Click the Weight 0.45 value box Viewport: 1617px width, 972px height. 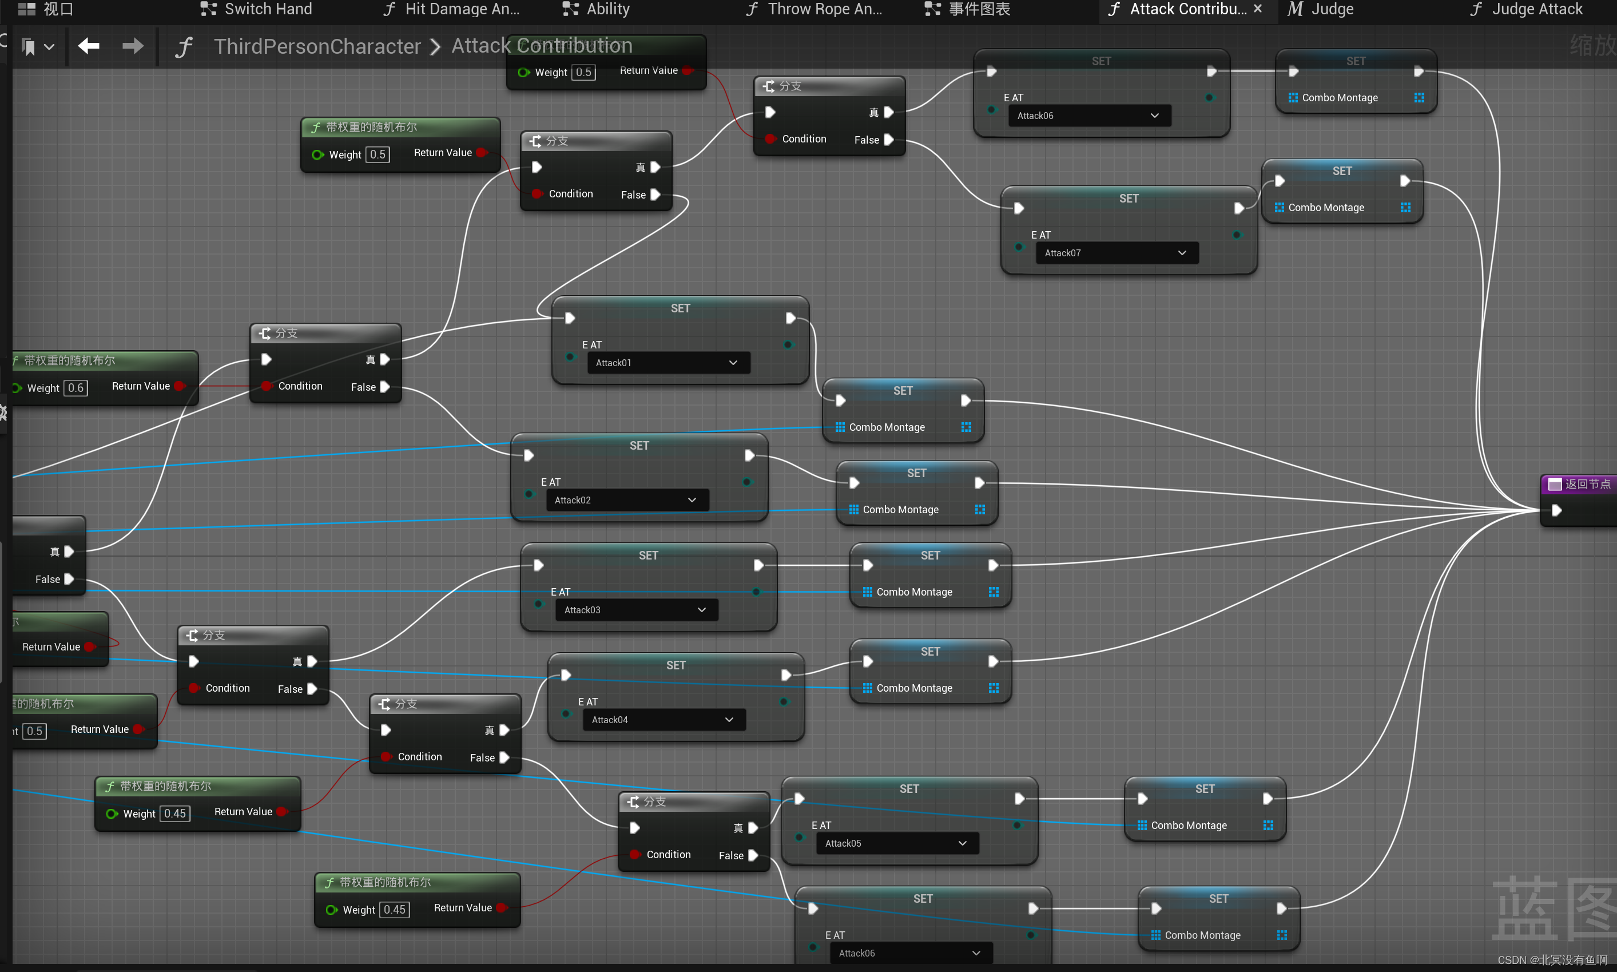pyautogui.click(x=175, y=814)
